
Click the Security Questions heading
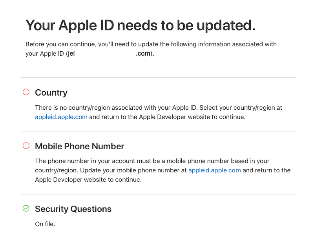73,209
